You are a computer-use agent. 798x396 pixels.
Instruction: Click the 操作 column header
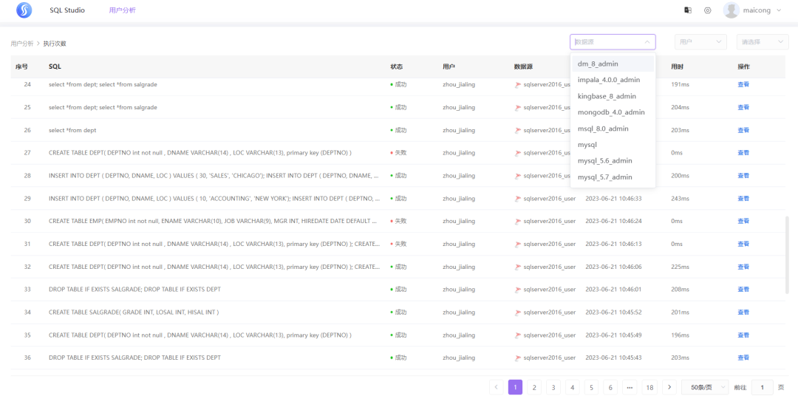click(x=743, y=66)
